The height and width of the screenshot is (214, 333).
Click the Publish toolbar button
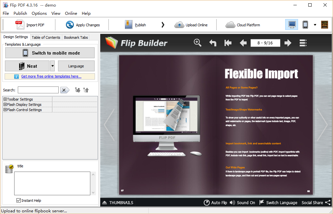pyautogui.click(x=136, y=25)
